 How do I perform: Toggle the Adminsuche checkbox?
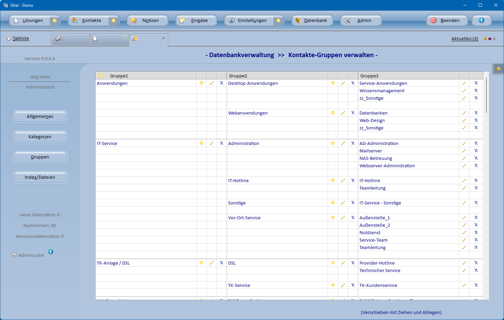click(x=15, y=255)
